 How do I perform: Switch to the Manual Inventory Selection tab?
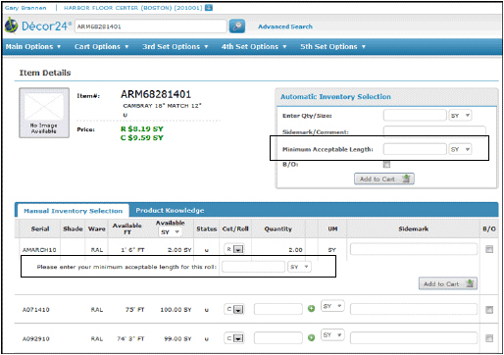[x=74, y=211]
